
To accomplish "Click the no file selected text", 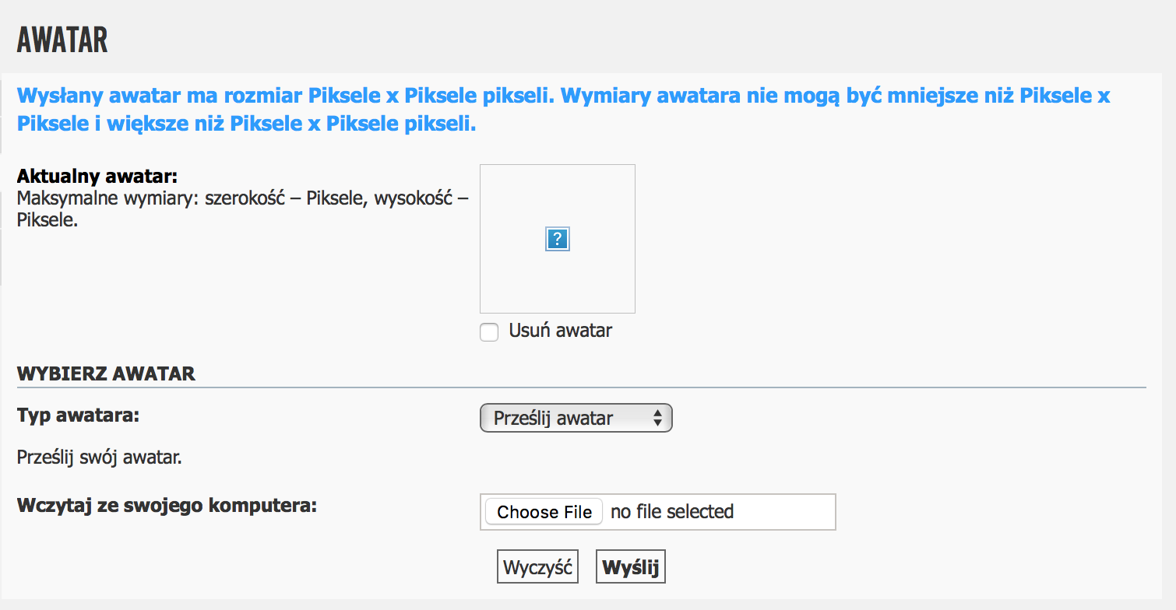I will [x=672, y=512].
